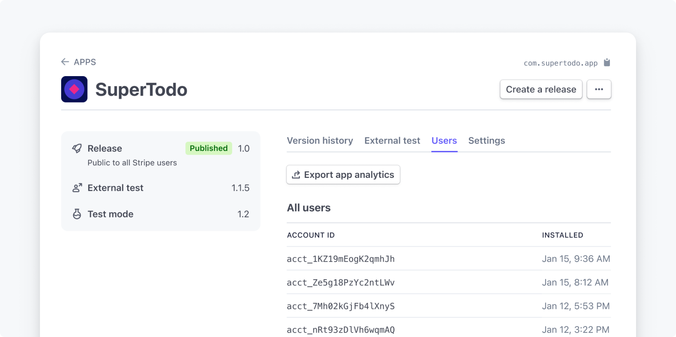The image size is (676, 337).
Task: Select the com.supertodo.app identifier text
Action: [561, 63]
